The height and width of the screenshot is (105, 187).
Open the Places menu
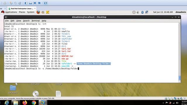point(22,12)
